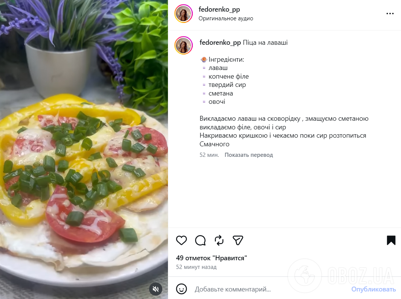Open the header fedorenko_pp profile picture
Image resolution: width=401 pixels, height=299 pixels.
click(x=183, y=14)
